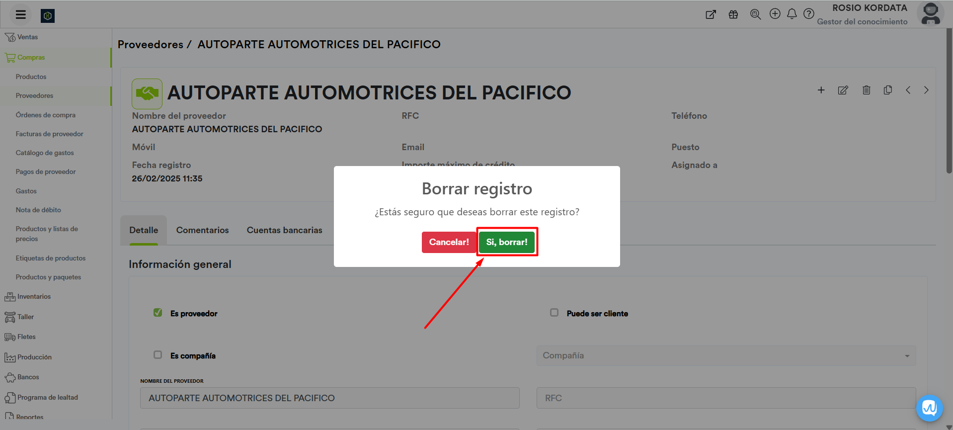Click the Nombre del proveedor input field
Viewport: 953px width, 430px height.
[x=329, y=398]
